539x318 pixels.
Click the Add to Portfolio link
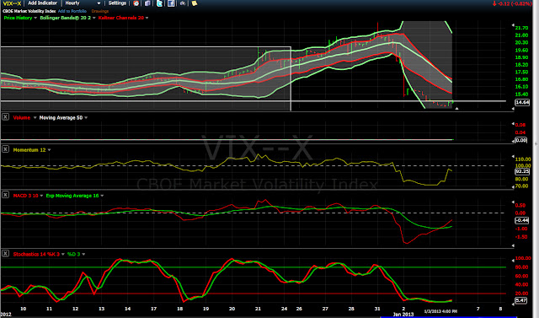(72, 11)
